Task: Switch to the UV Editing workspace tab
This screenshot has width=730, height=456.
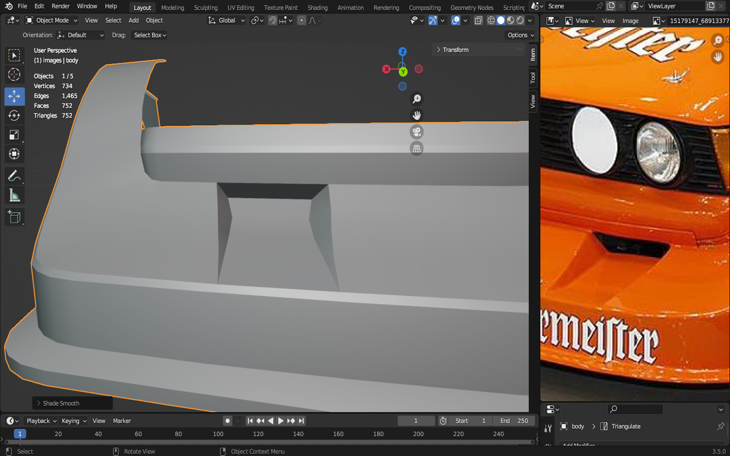Action: pos(241,8)
